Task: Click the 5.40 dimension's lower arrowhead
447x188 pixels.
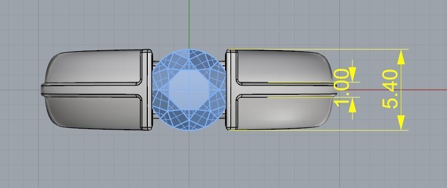Action: click(401, 122)
